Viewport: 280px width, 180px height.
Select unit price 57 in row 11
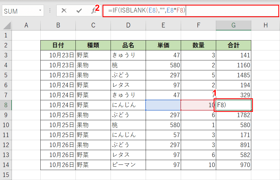click(x=163, y=135)
